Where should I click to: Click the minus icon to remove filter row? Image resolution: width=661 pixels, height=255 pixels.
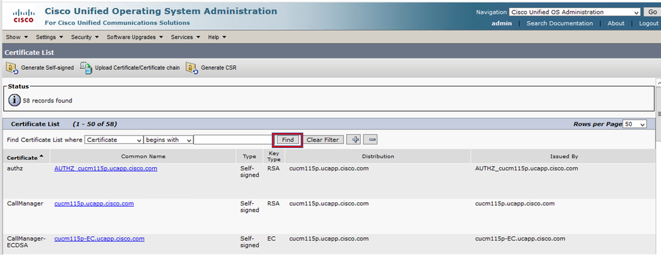(371, 139)
